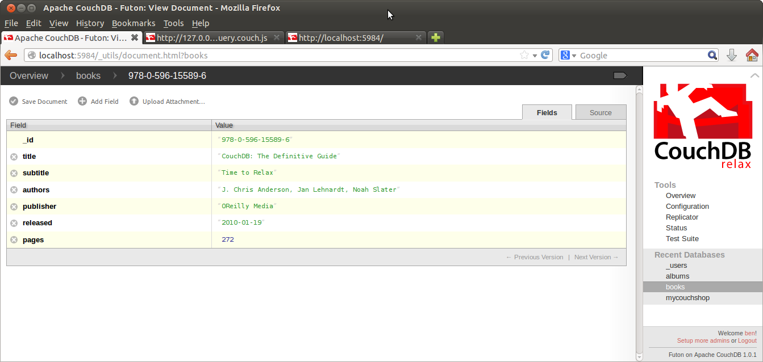This screenshot has height=362, width=763.
Task: Open the Help menu
Action: click(x=201, y=23)
